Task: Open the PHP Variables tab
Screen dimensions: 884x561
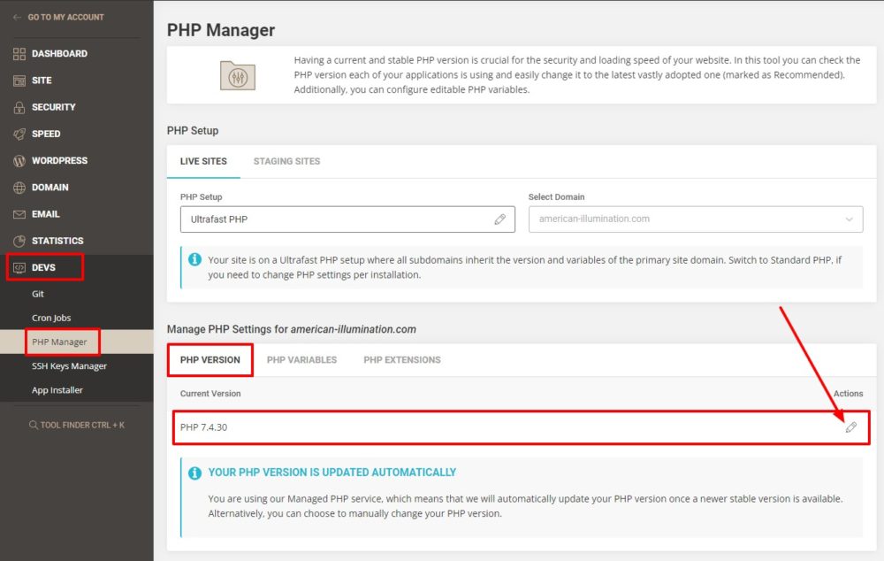Action: [x=301, y=359]
